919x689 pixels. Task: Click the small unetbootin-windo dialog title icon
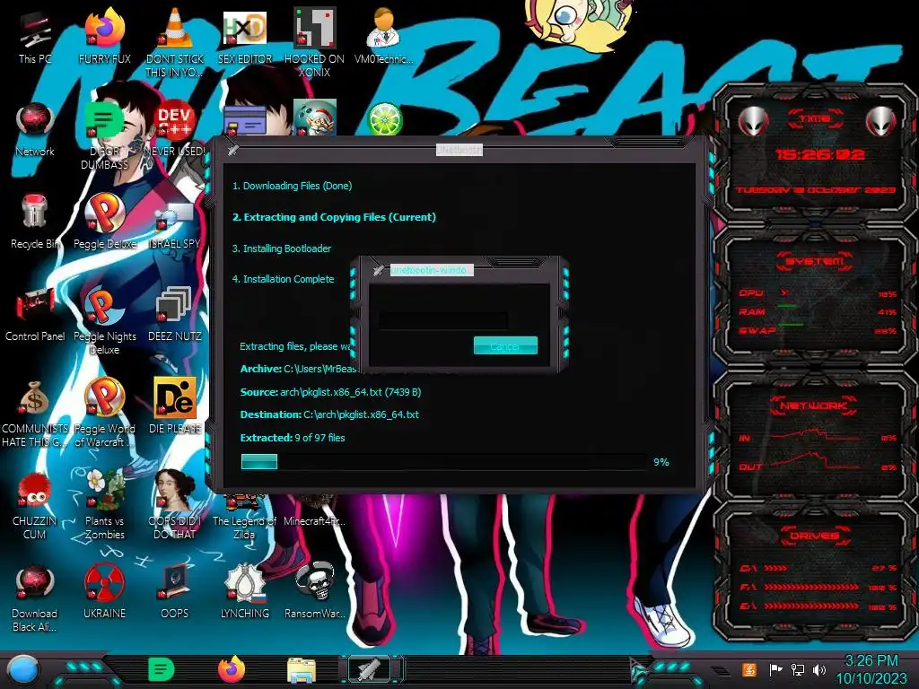point(379,270)
